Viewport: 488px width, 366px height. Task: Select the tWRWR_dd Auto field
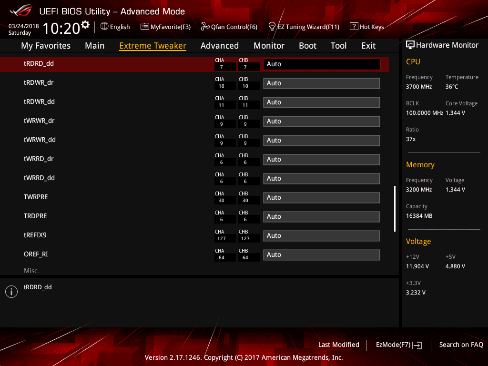(x=322, y=141)
